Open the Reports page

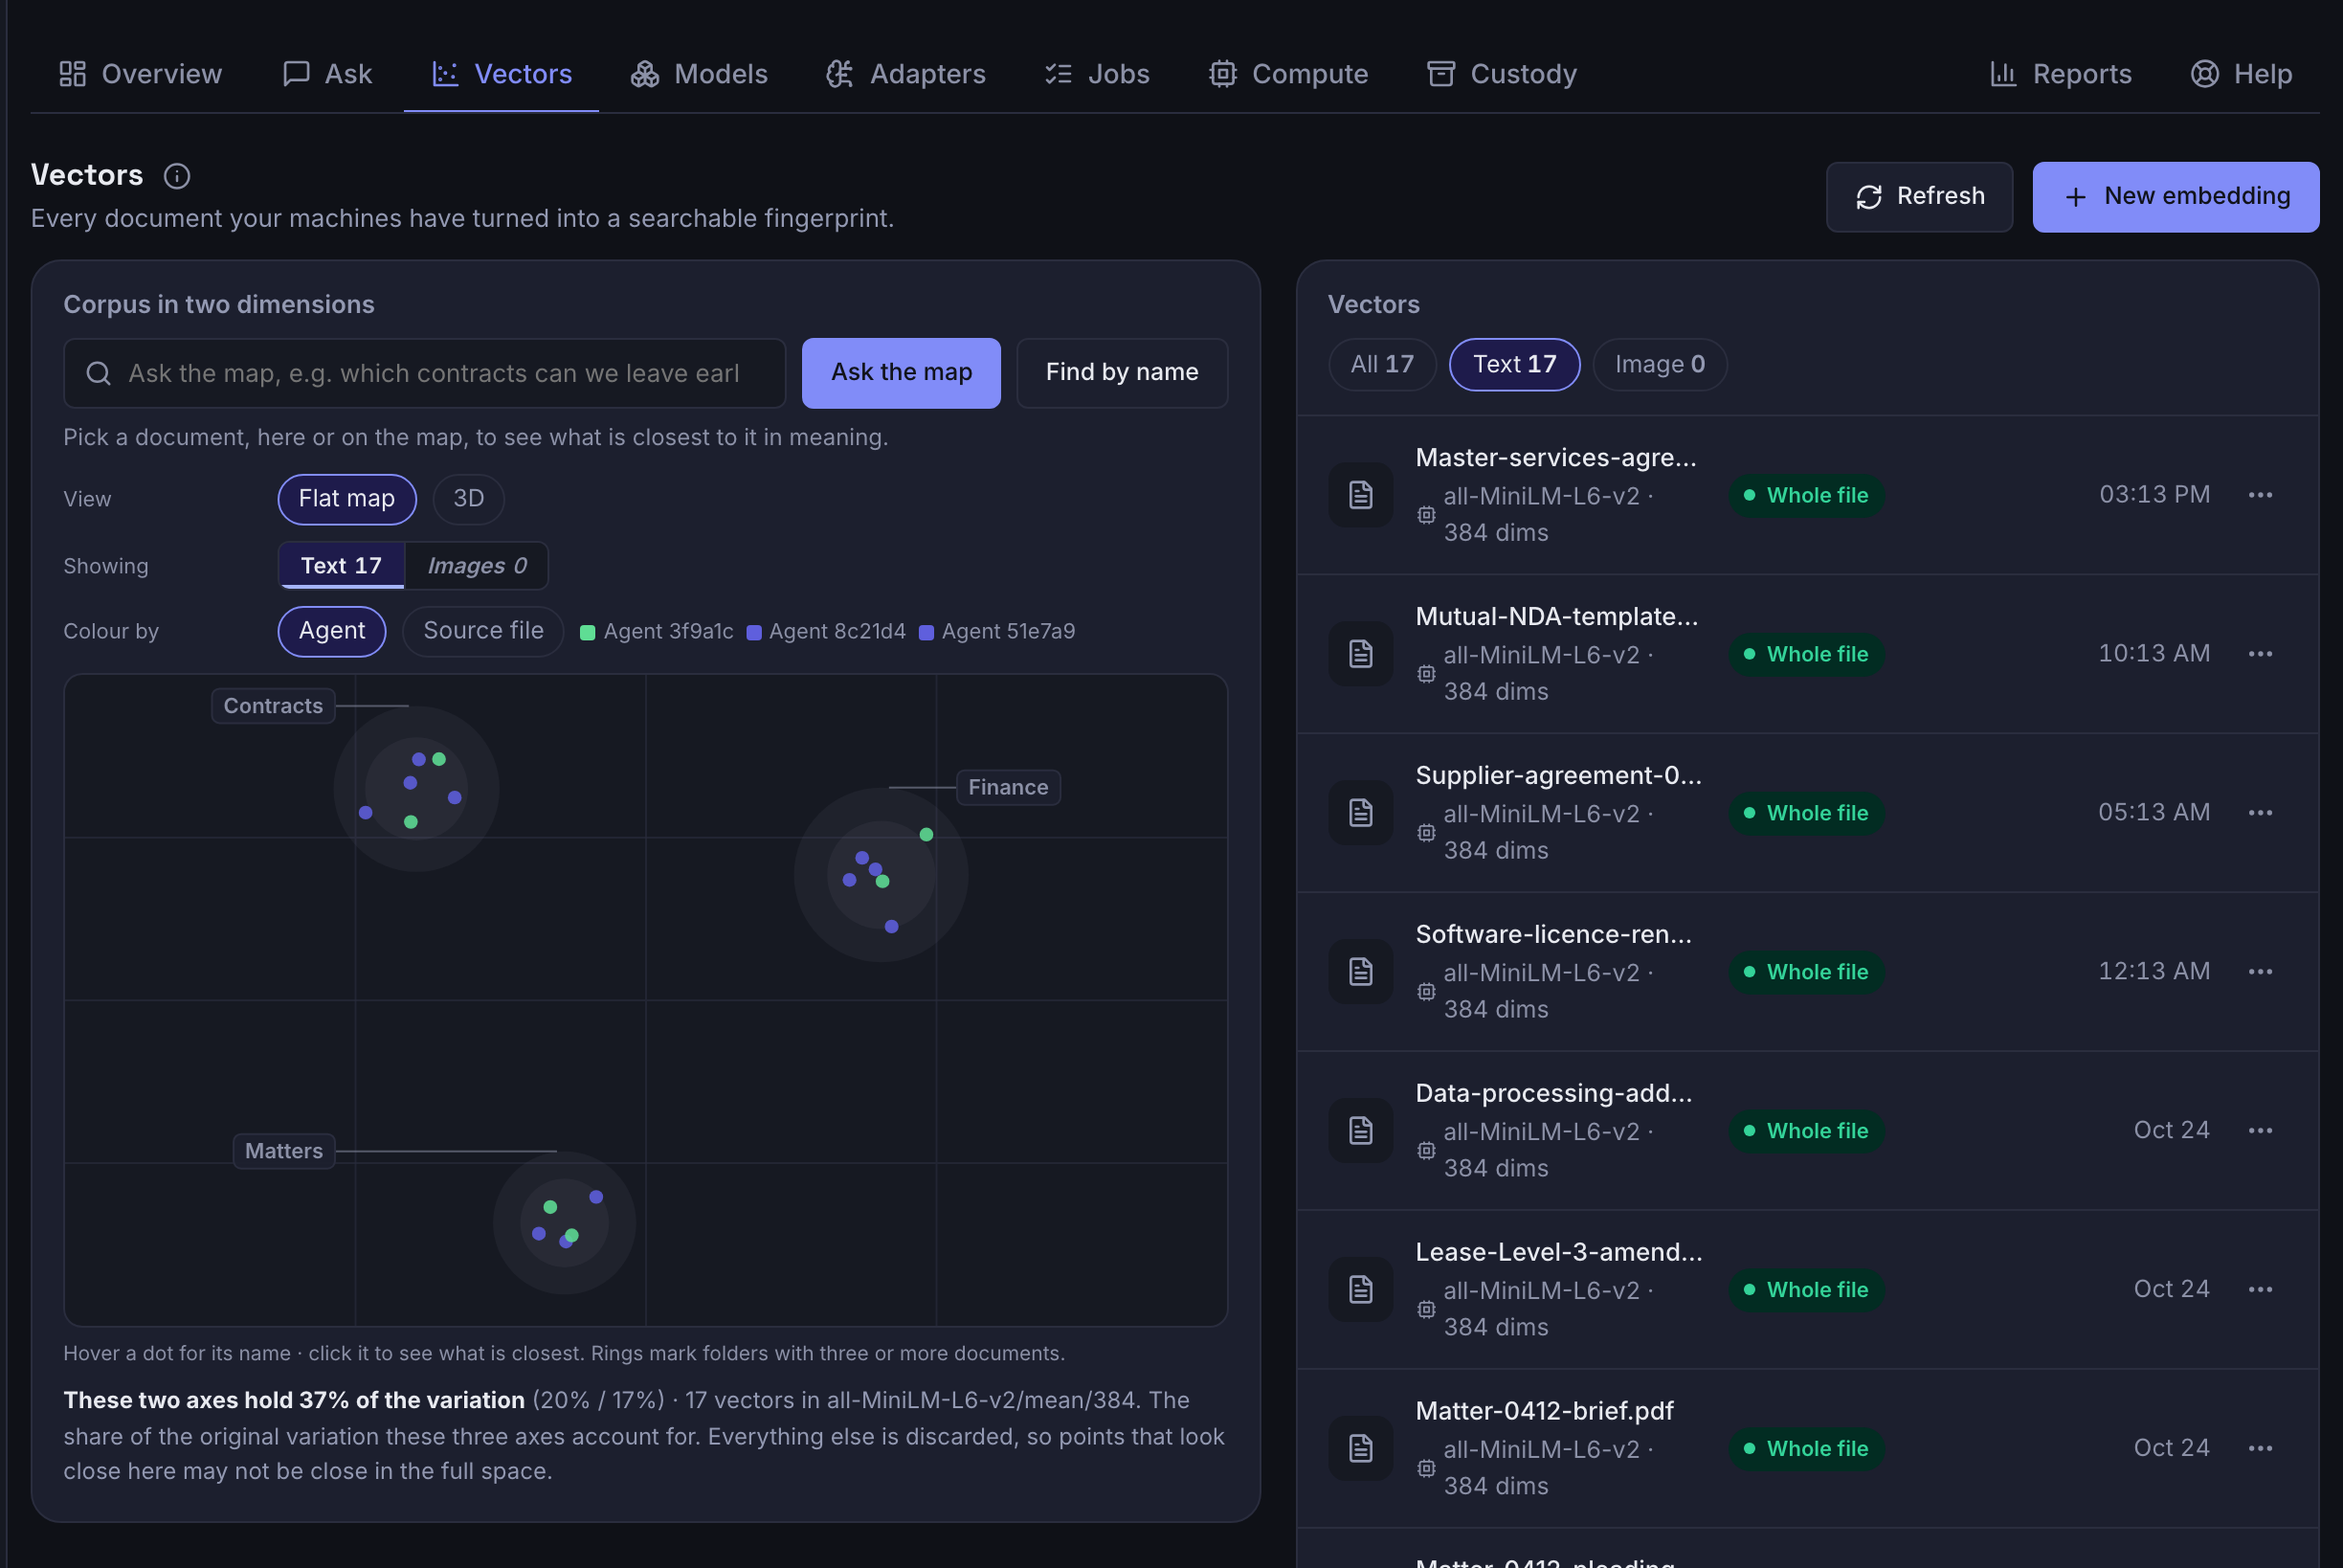pos(2060,74)
